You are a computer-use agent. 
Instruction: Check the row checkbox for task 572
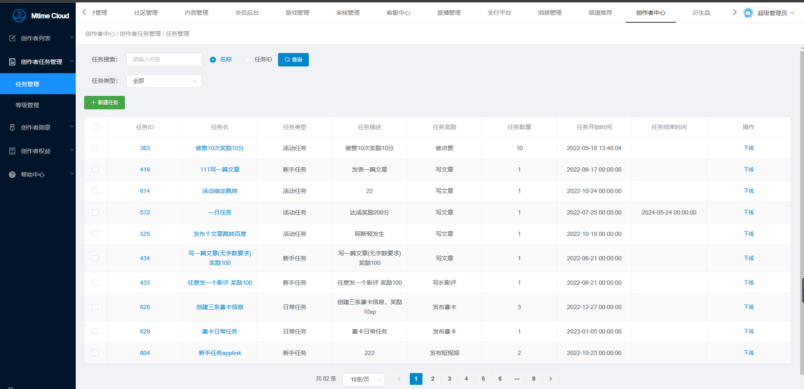coord(95,212)
